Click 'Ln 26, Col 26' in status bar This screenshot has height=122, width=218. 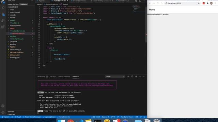pyautogui.click(x=95, y=117)
